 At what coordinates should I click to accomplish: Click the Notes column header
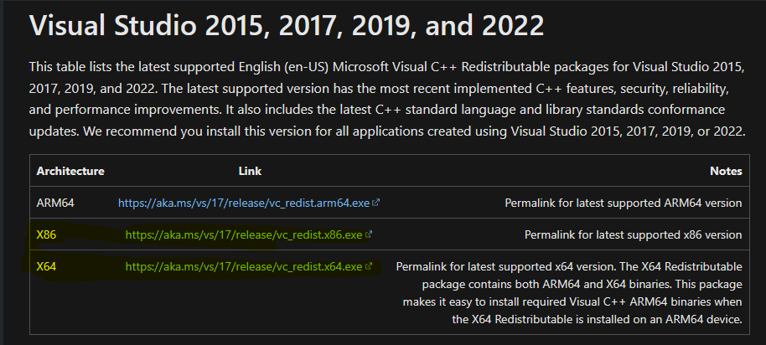726,171
